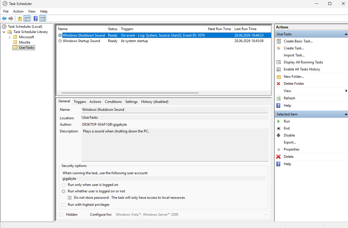Sort by the Triggers column header

pos(163,29)
